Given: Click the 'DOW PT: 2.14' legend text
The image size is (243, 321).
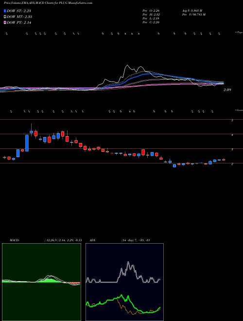Looking at the screenshot, I should [x=19, y=23].
